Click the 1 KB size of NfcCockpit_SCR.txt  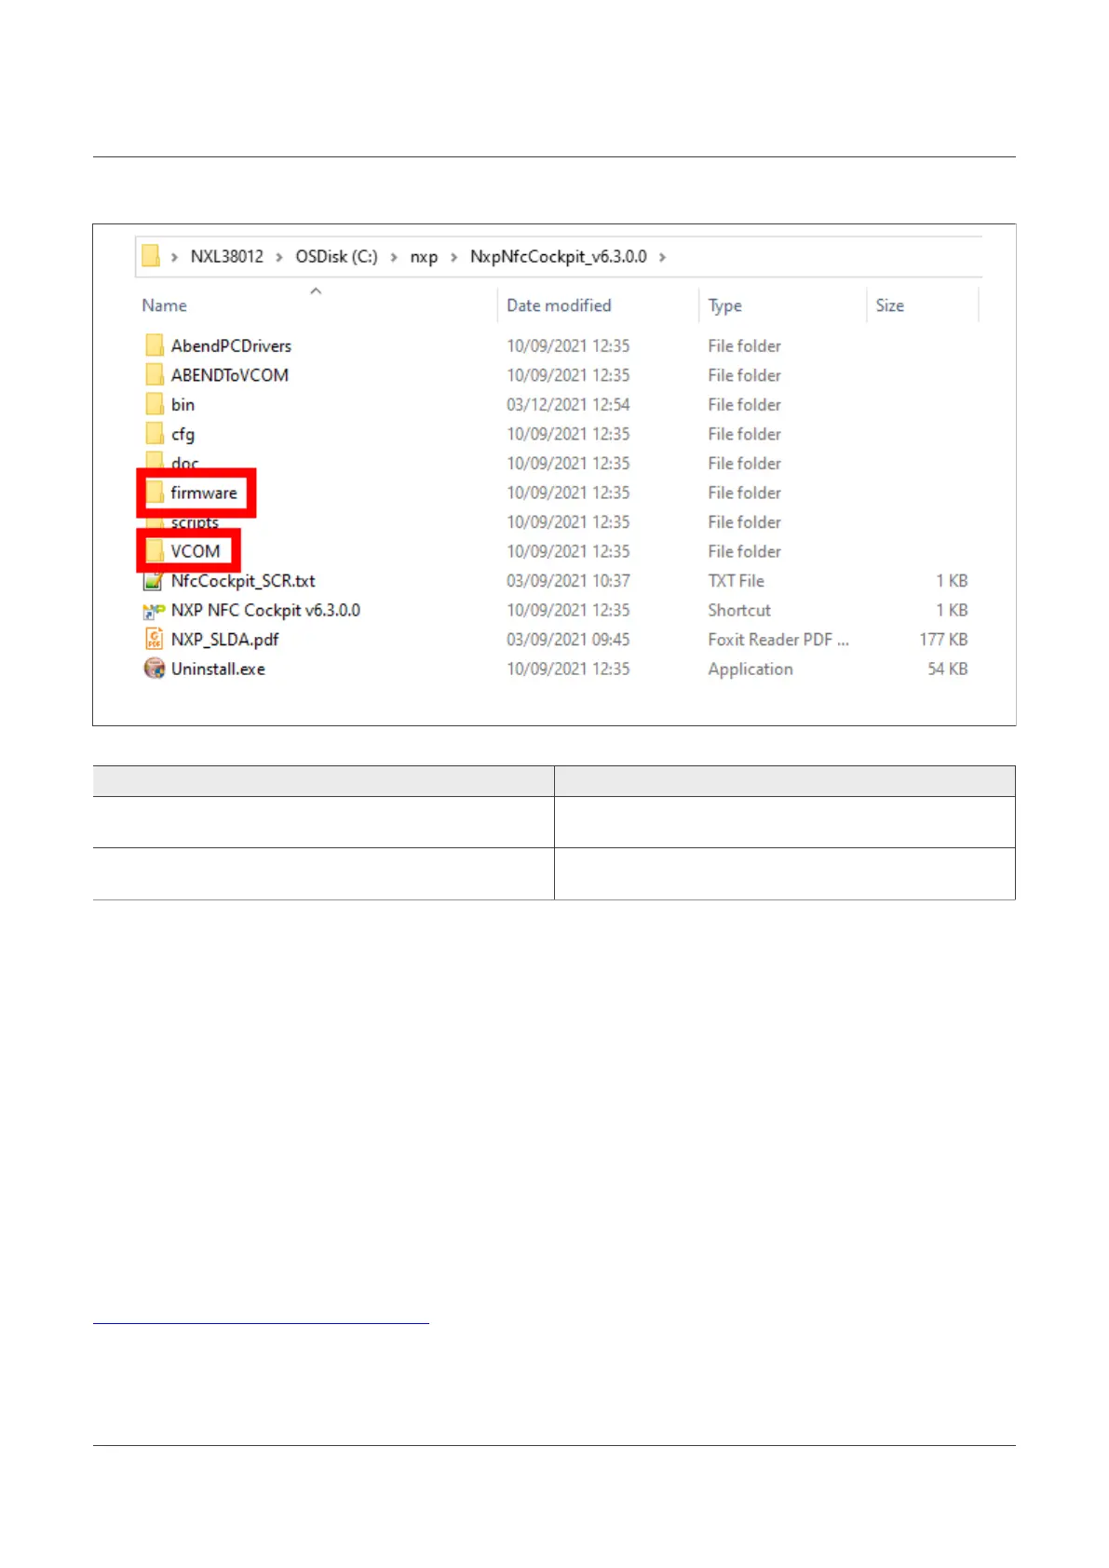(952, 581)
